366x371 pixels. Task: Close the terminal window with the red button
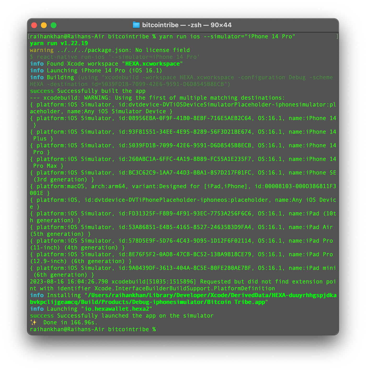click(x=34, y=25)
